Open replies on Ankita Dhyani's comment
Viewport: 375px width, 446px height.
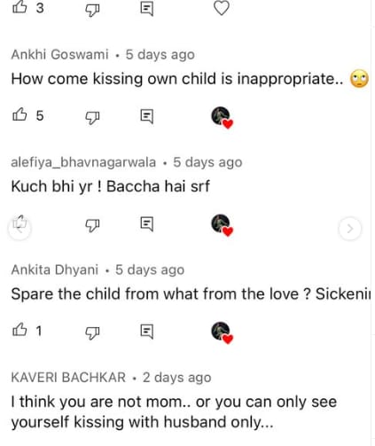click(146, 332)
